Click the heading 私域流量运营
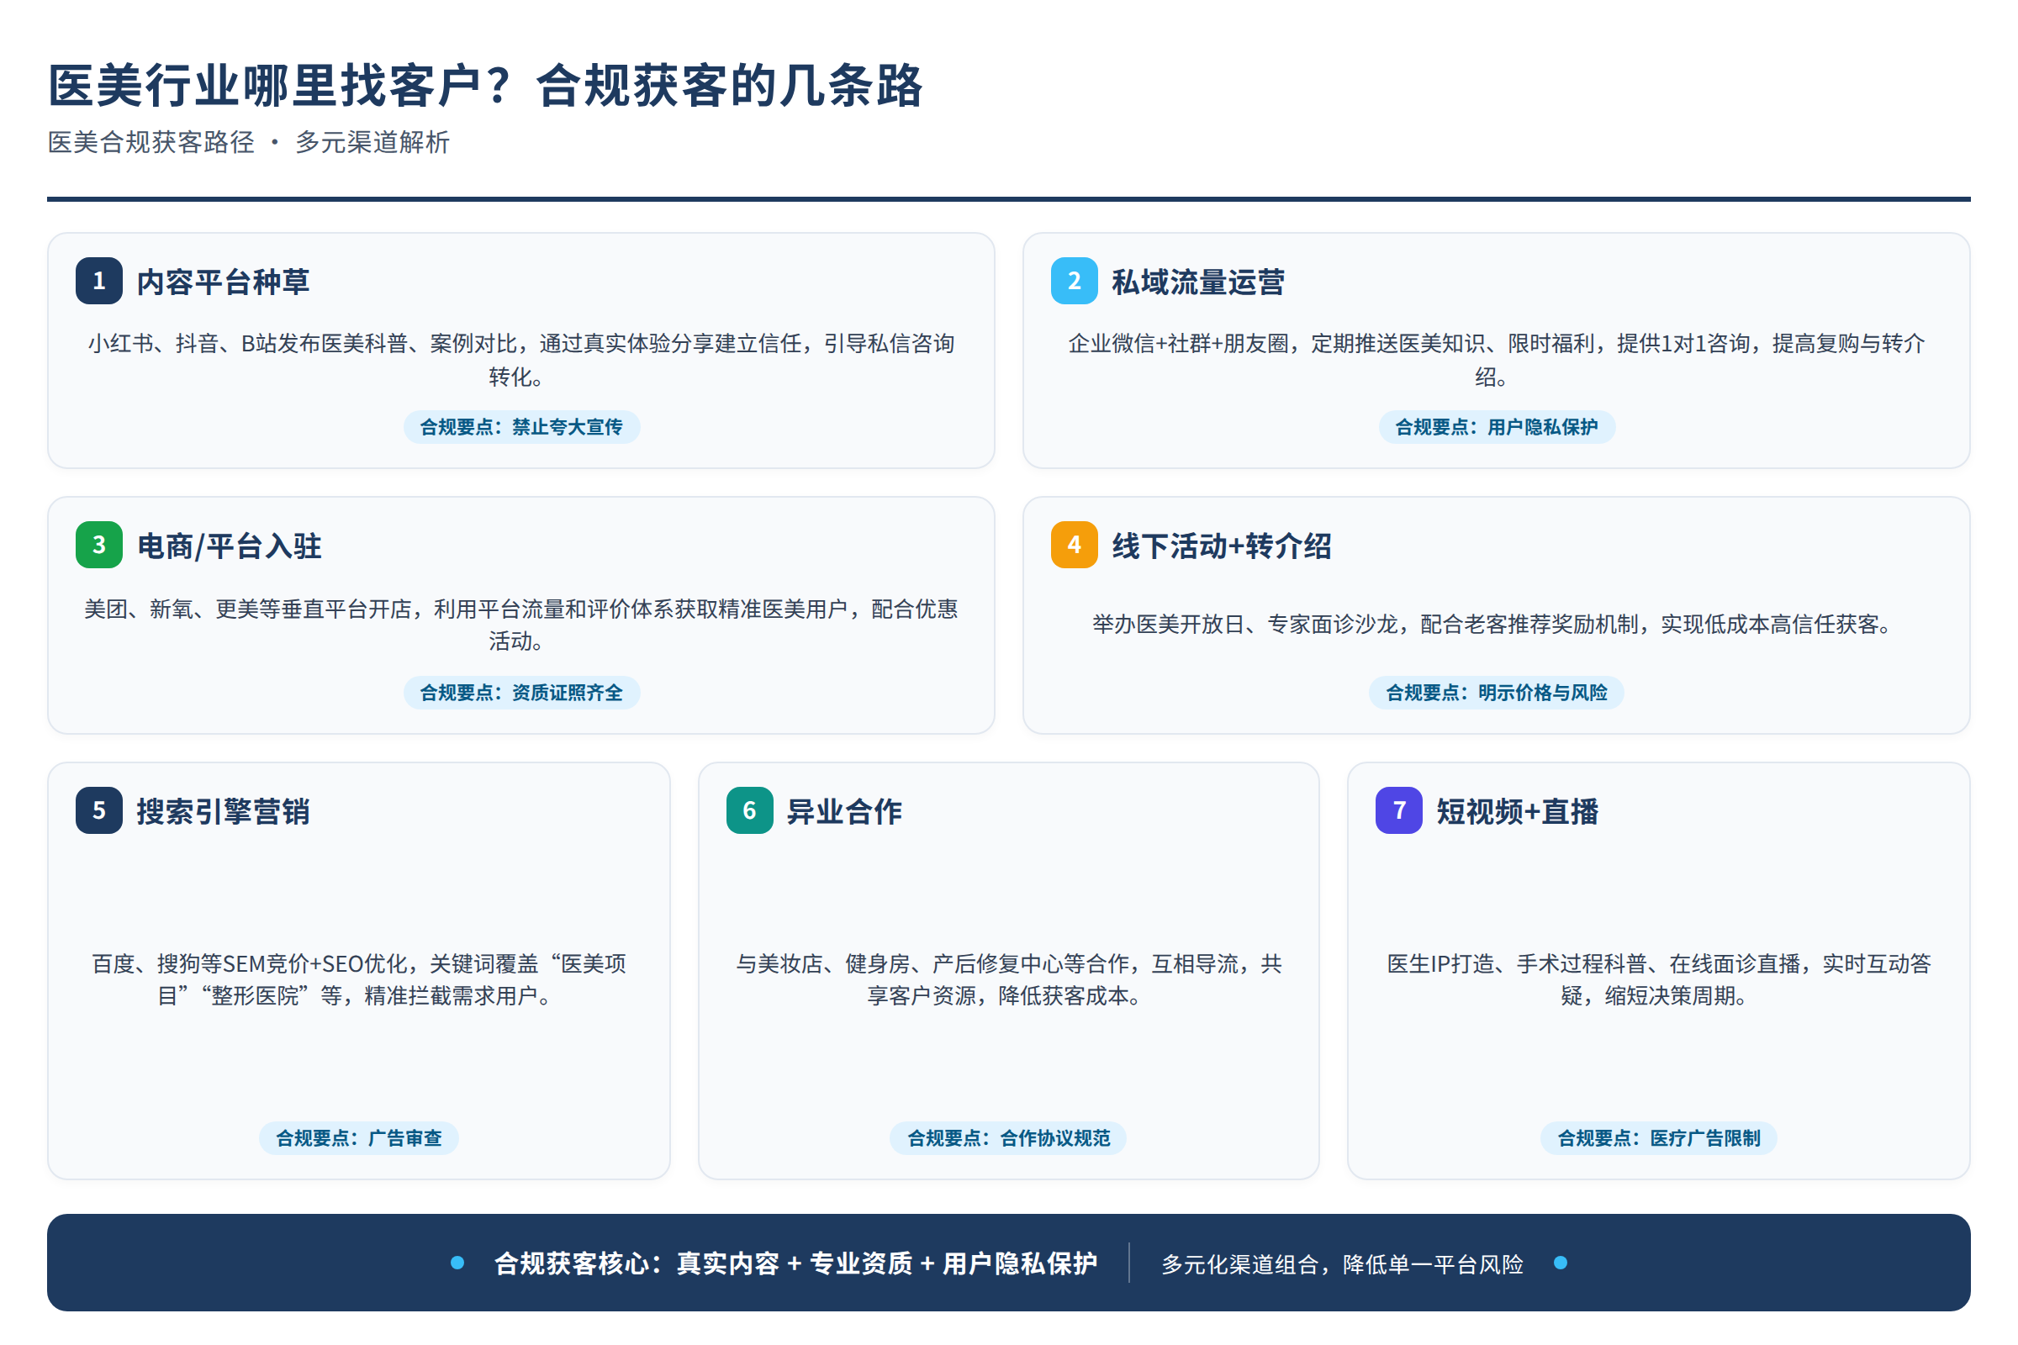Image resolution: width=2018 pixels, height=1345 pixels. tap(1199, 282)
